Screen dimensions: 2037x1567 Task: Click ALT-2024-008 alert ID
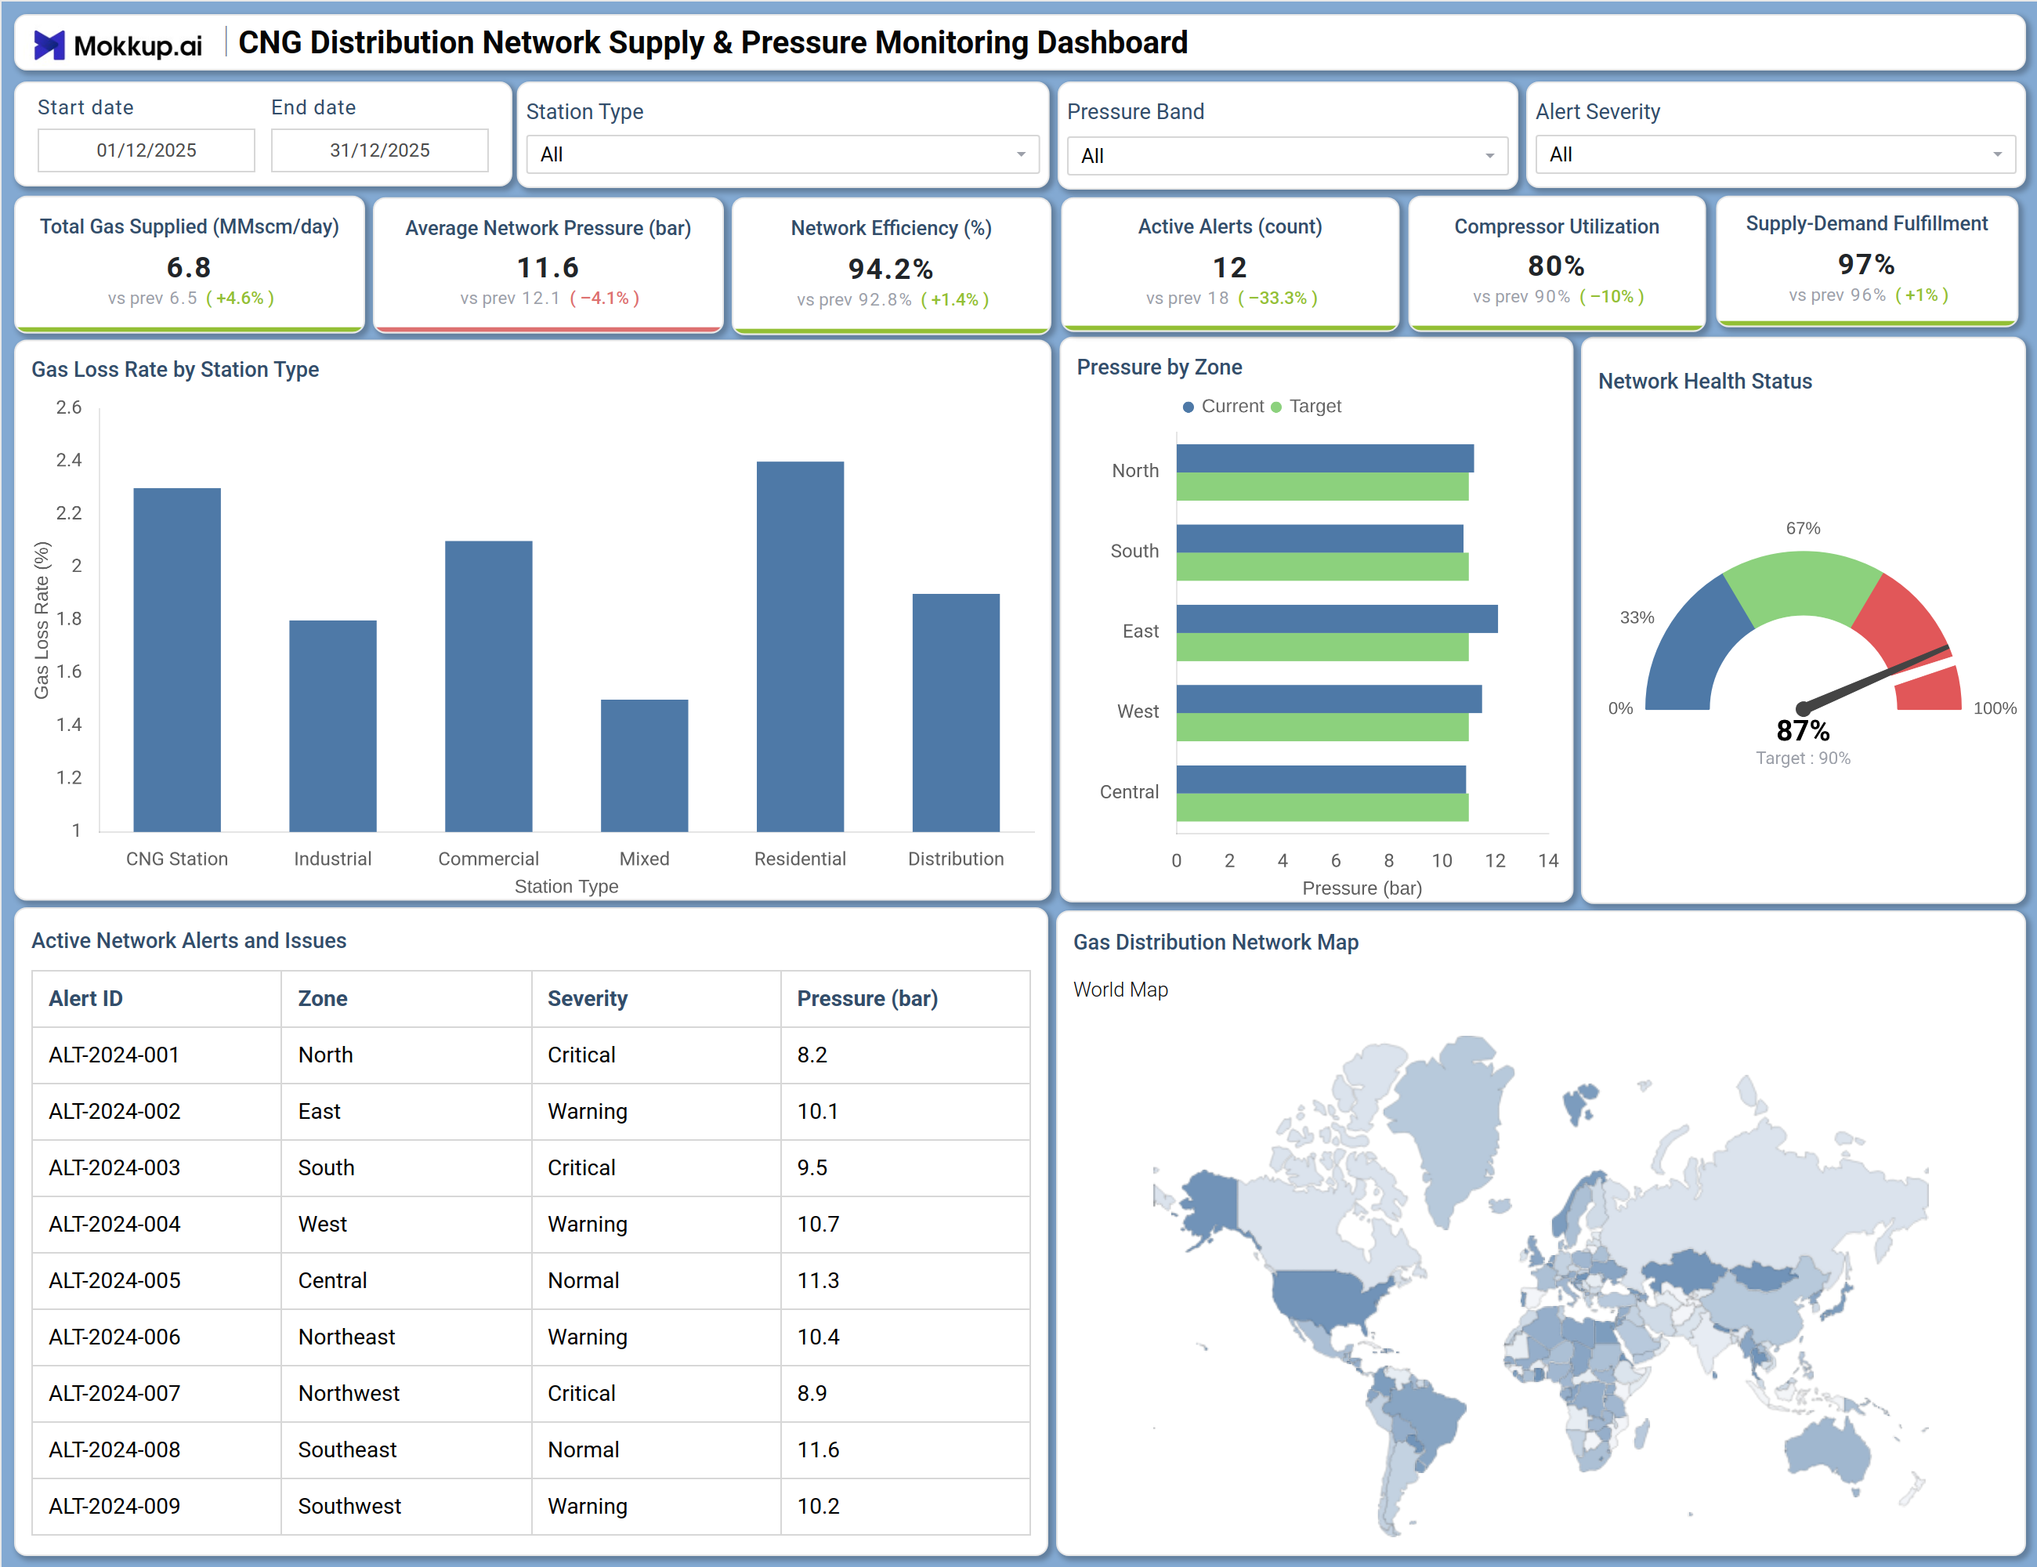[114, 1450]
